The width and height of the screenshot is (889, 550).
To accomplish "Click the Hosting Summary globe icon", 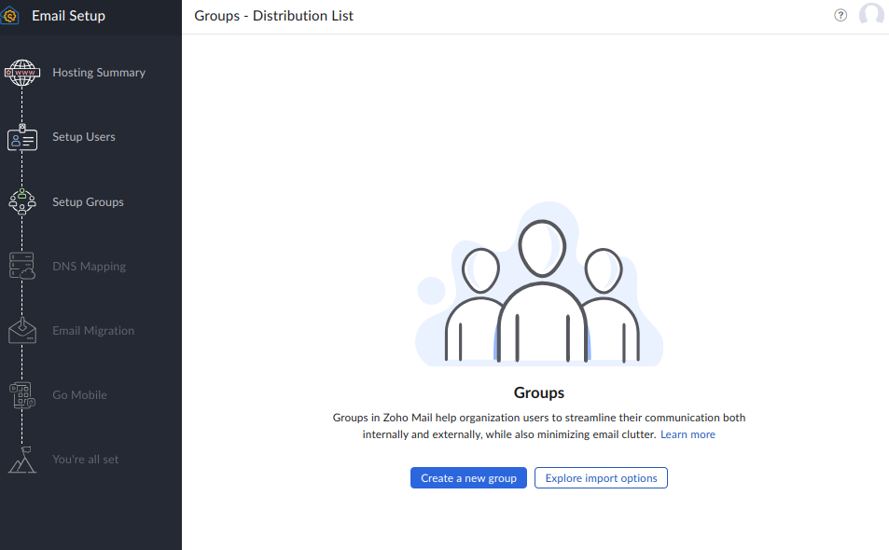I will click(22, 73).
